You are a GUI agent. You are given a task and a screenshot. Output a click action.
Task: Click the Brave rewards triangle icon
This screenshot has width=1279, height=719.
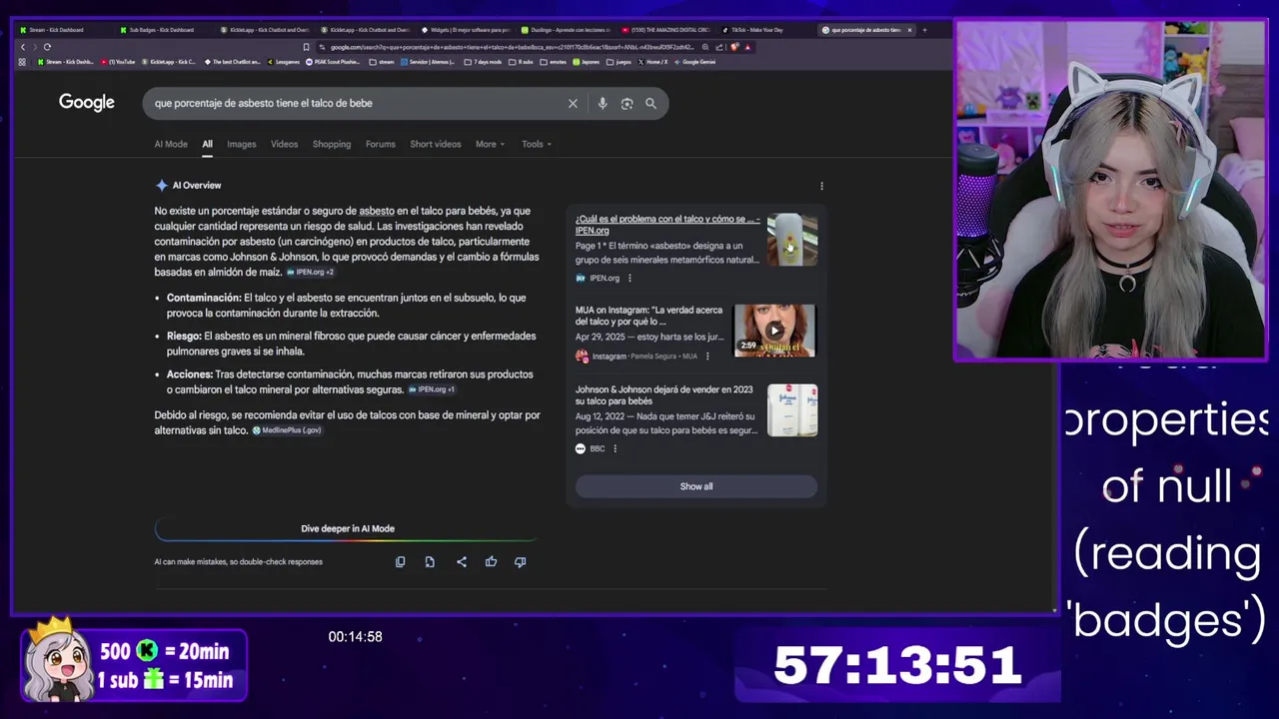(747, 47)
